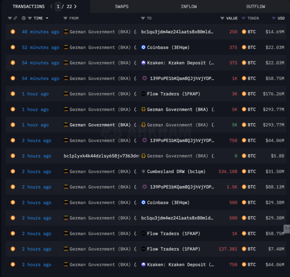Click the filter icon beside TO column

(143, 18)
